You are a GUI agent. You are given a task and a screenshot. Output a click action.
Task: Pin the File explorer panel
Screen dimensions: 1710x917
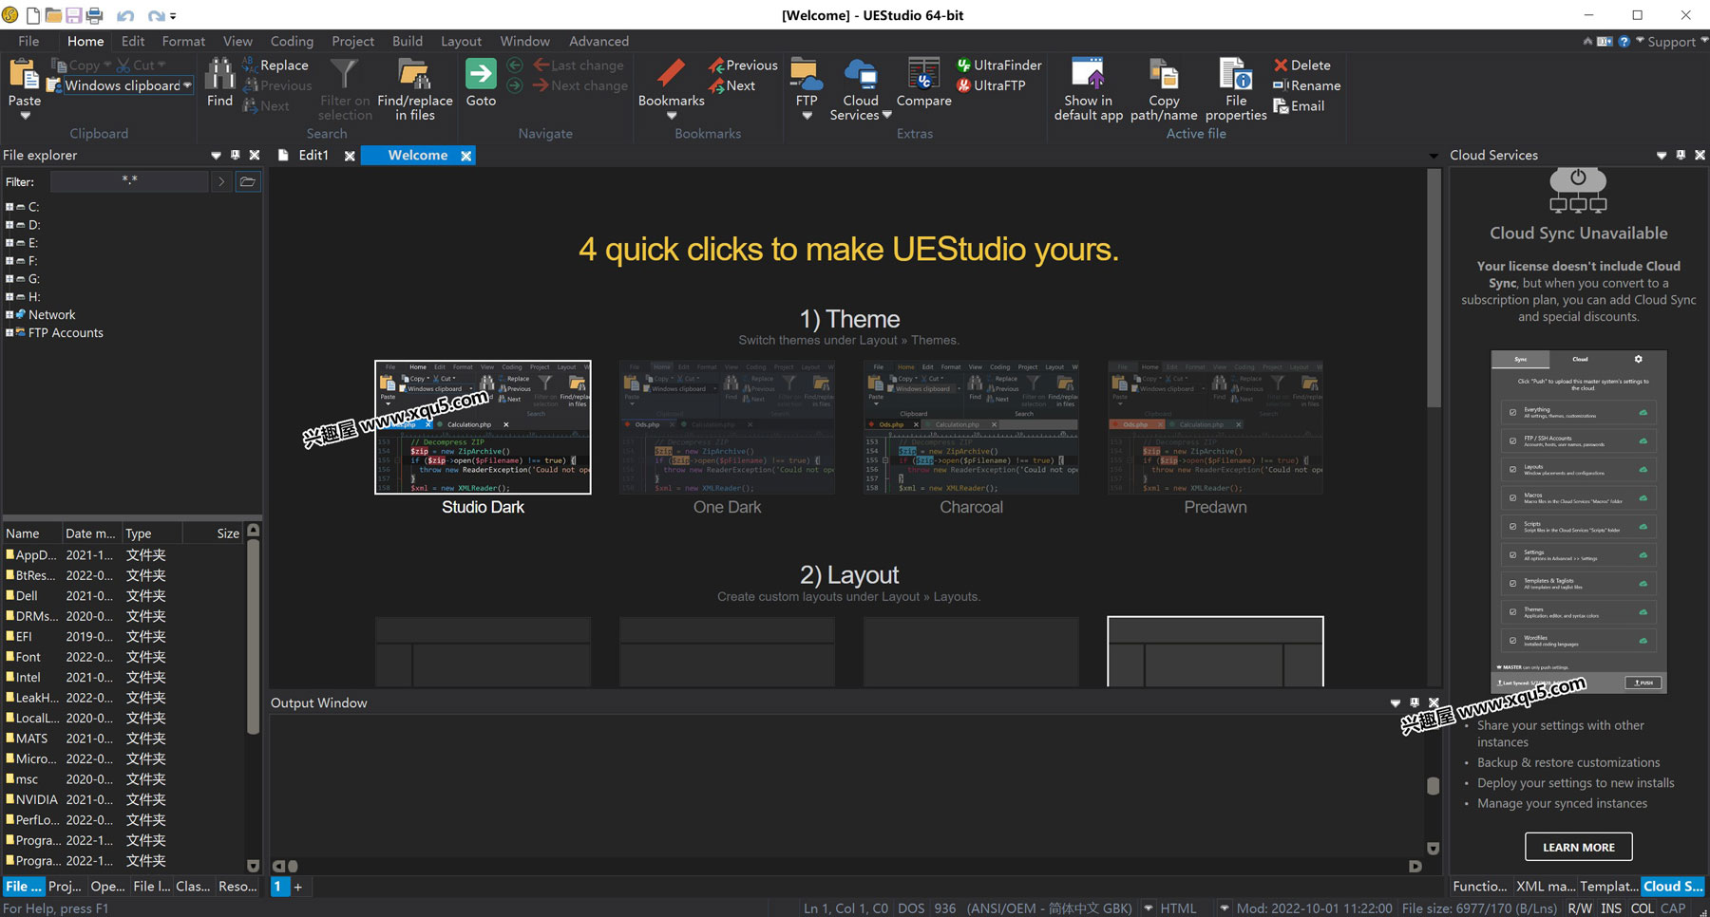click(x=235, y=156)
